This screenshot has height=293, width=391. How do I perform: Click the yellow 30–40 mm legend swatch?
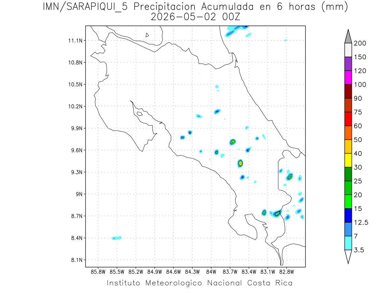pyautogui.click(x=348, y=160)
